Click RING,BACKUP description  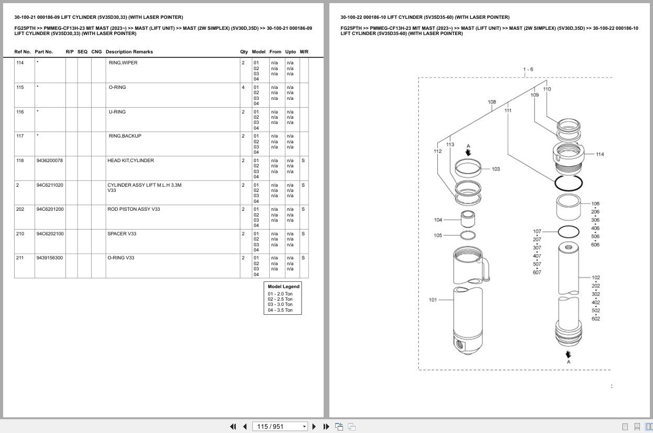[125, 136]
